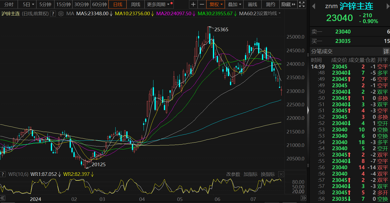
Task: Switch to 60分钟 period tab
Action: (99, 4)
